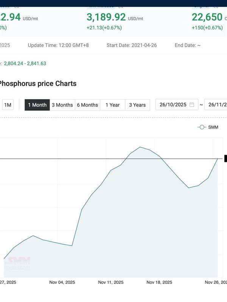Choose the 6 Months time range
Image resolution: width=227 pixels, height=302 pixels.
[87, 105]
